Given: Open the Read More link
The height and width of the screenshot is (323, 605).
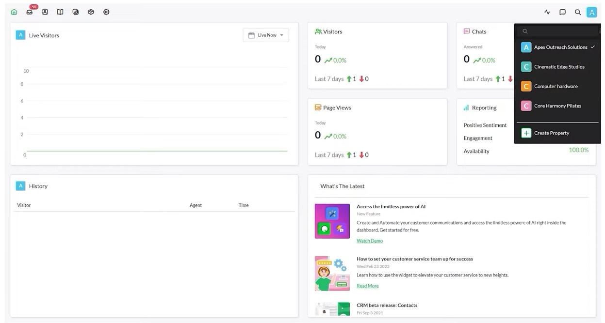Looking at the screenshot, I should point(368,286).
